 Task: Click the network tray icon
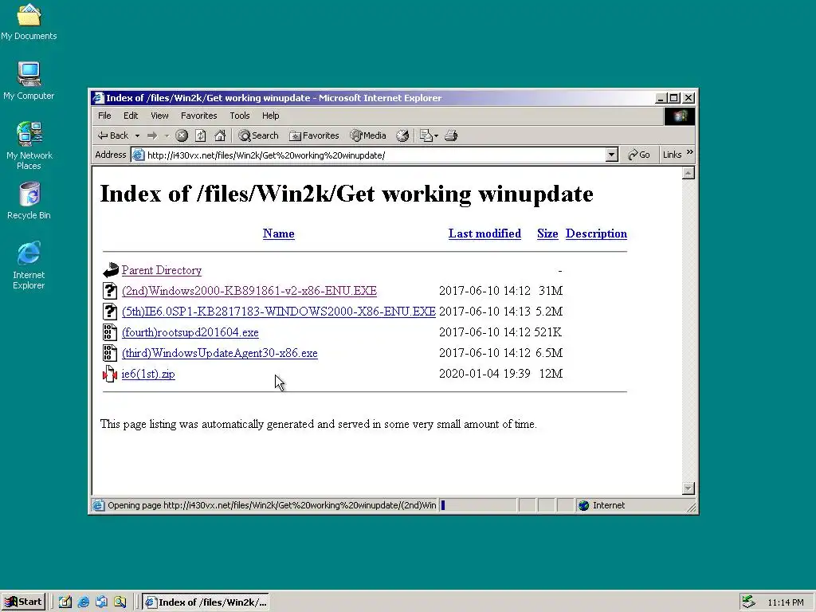(748, 602)
